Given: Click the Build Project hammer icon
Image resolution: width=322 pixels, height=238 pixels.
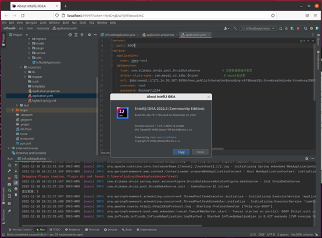Looking at the screenshot, I should click(x=235, y=28).
